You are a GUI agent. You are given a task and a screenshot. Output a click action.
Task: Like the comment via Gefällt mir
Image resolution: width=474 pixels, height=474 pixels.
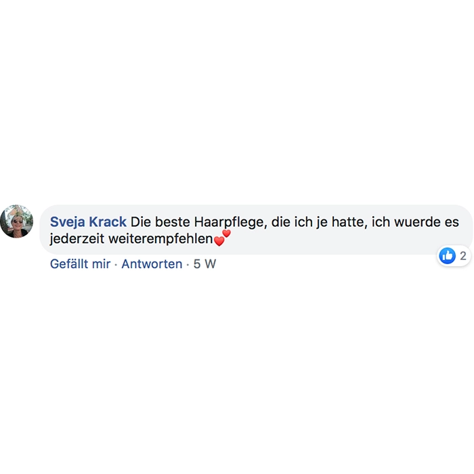[x=80, y=263]
